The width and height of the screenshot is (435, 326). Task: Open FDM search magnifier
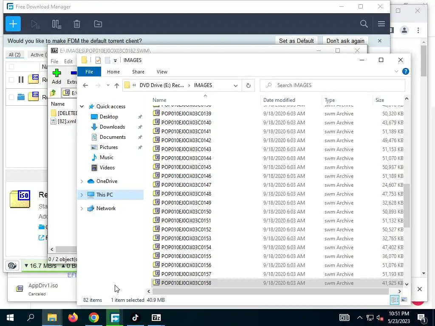click(x=364, y=24)
